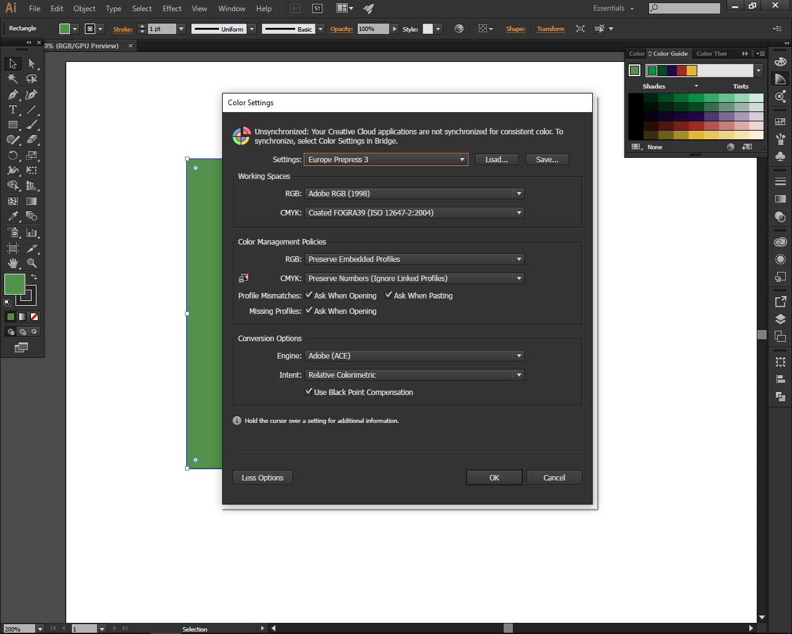Open the Object menu

84,9
